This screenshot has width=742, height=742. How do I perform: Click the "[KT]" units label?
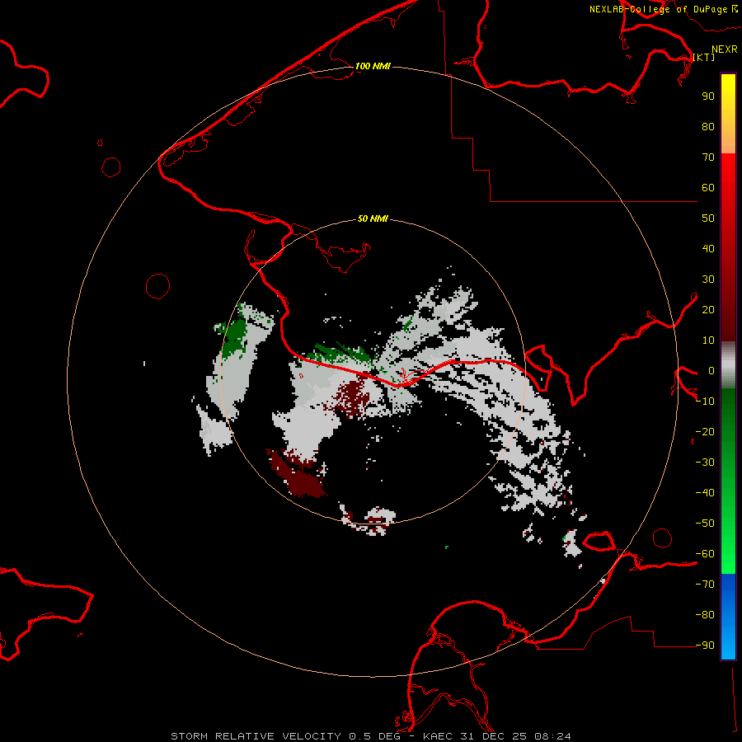click(704, 57)
